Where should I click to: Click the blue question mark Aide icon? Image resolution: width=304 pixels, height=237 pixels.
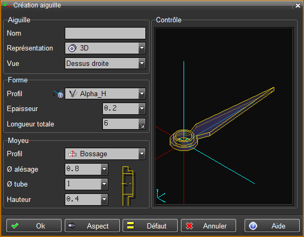click(253, 226)
